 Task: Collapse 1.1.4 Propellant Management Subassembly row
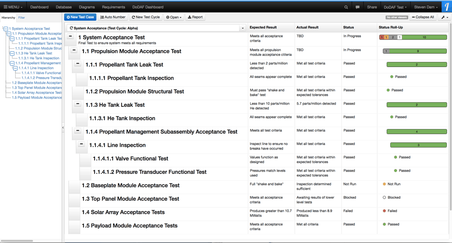coord(78,130)
